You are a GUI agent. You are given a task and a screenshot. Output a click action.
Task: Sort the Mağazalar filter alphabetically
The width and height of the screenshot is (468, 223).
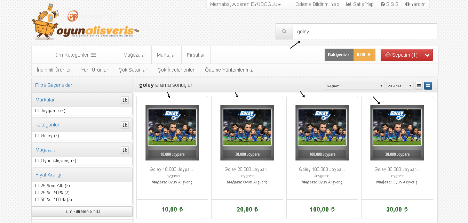point(125,150)
